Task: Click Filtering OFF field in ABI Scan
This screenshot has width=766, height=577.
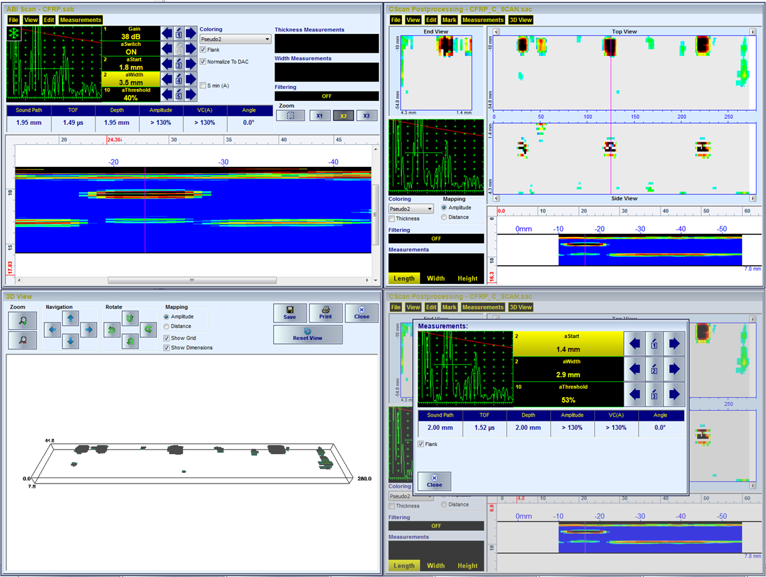Action: 327,96
